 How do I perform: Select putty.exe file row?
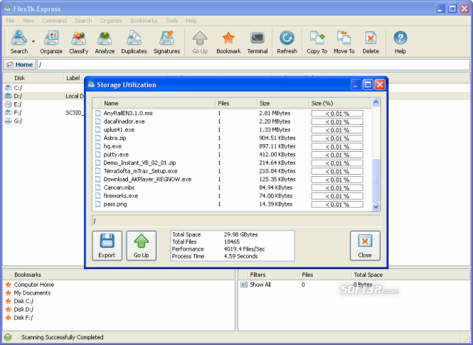point(232,155)
